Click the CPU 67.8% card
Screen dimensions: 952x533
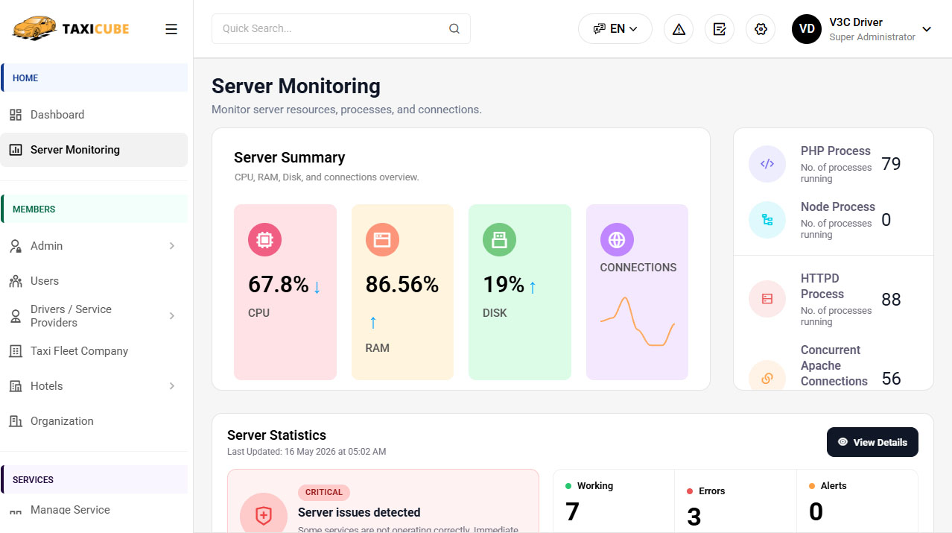(285, 292)
